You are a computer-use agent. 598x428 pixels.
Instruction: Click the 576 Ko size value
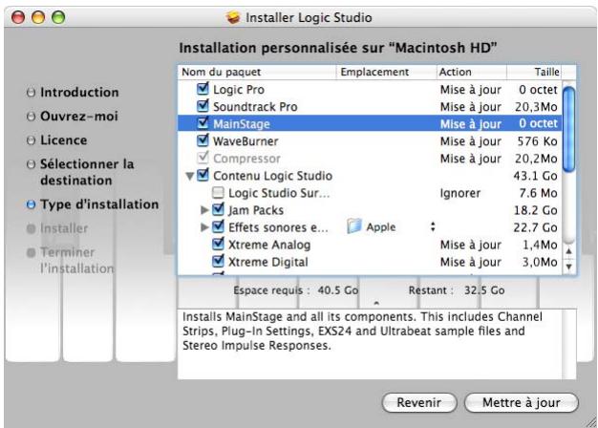(538, 141)
